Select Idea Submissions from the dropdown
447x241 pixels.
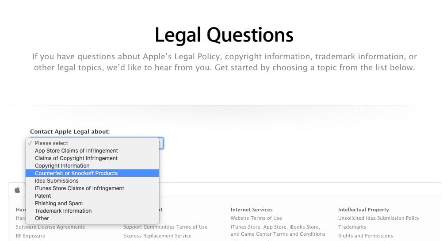pyautogui.click(x=57, y=181)
